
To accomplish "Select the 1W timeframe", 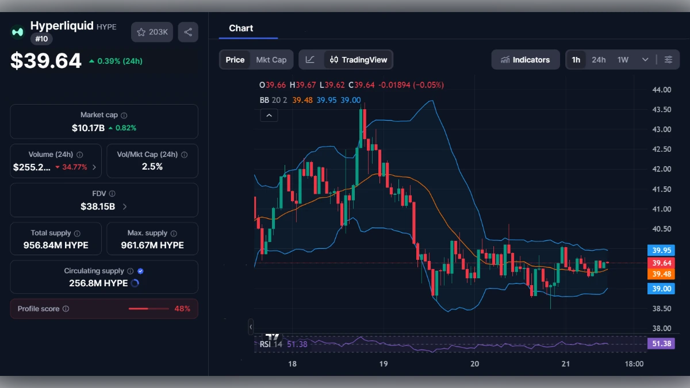I will (x=623, y=60).
